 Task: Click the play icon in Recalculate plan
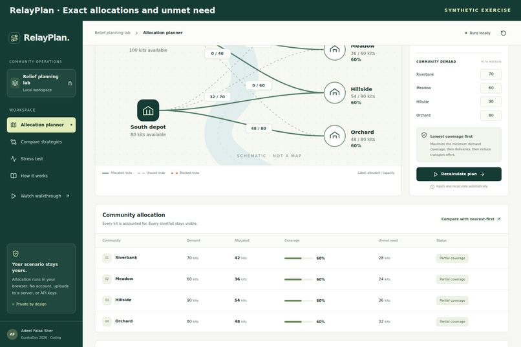[436, 174]
